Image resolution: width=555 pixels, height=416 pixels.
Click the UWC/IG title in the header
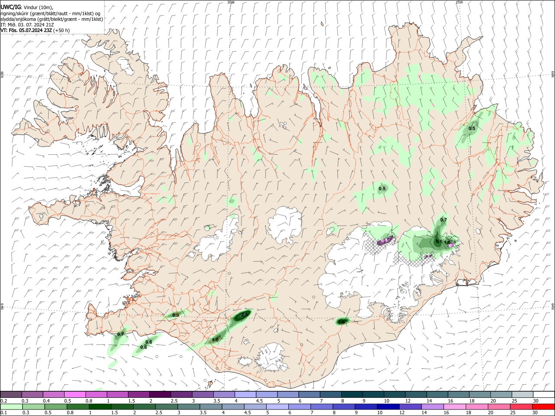(x=11, y=7)
